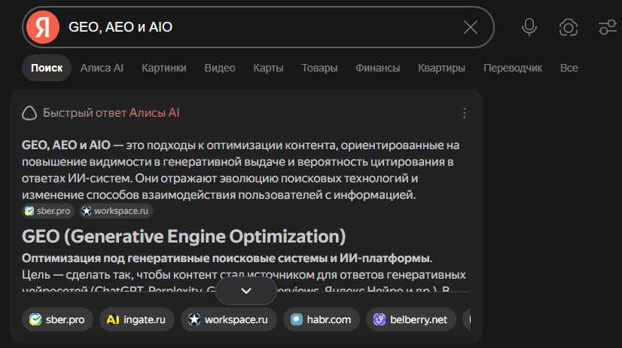Open the workspace.ru source button at bottom
The image size is (622, 348).
pos(229,319)
